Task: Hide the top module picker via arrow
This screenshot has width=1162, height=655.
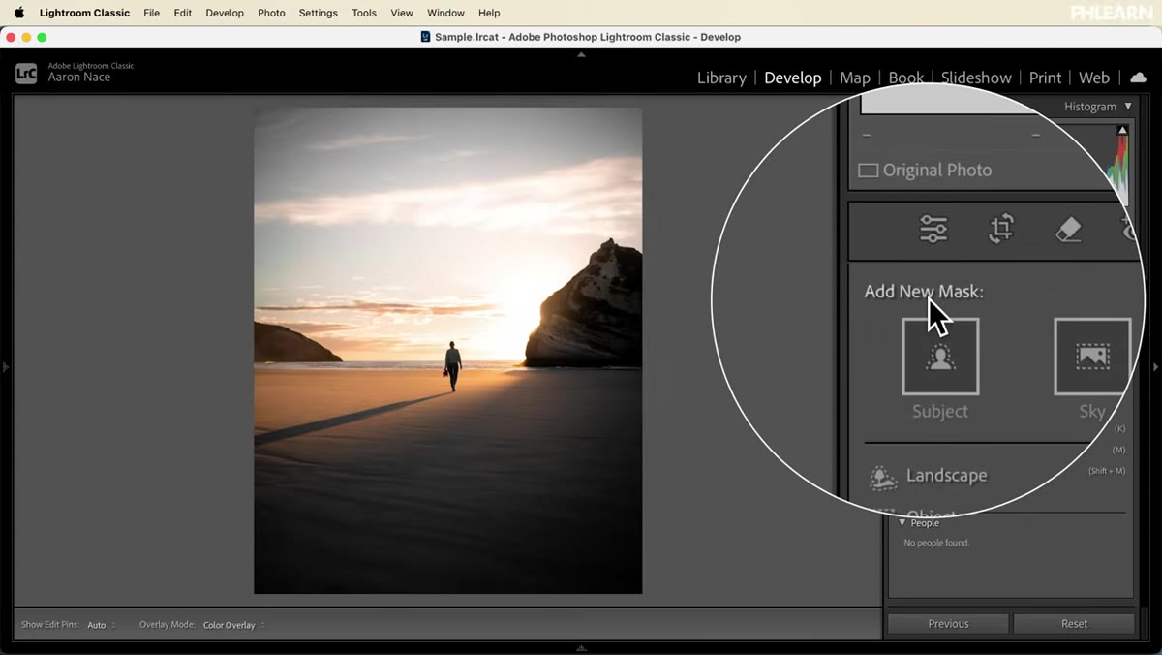Action: point(581,55)
